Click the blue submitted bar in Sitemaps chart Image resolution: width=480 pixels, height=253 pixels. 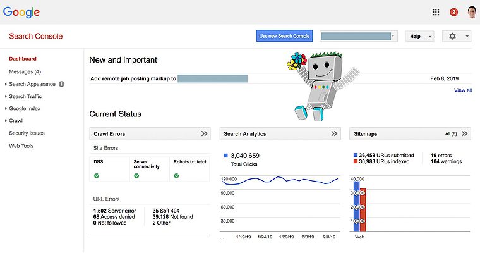tap(357, 206)
